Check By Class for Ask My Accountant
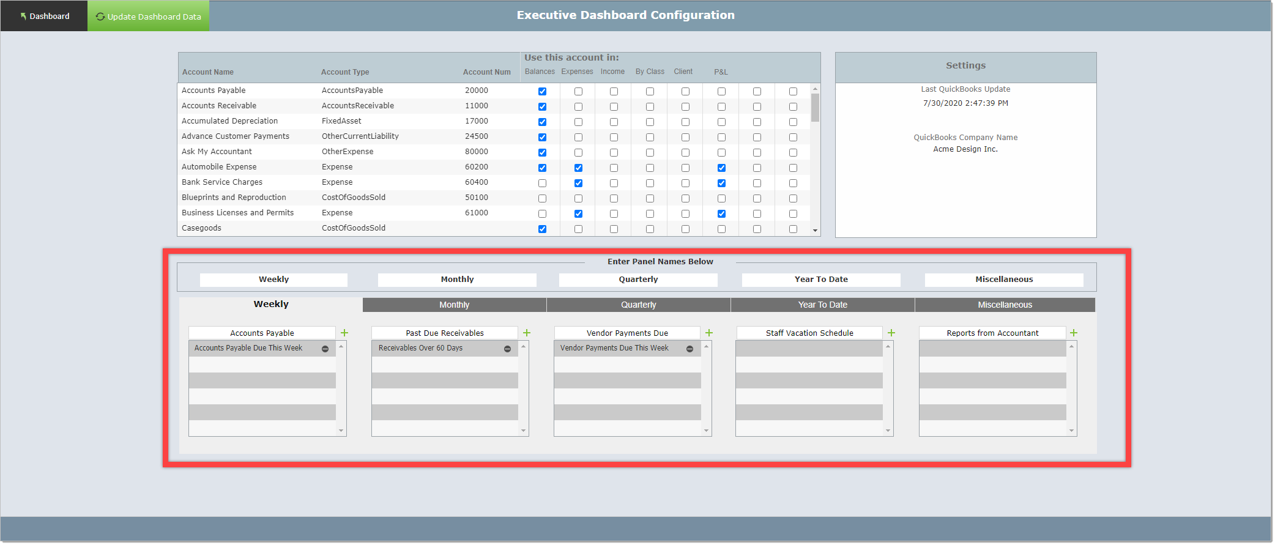Screen dimensions: 1275x545 tap(650, 152)
